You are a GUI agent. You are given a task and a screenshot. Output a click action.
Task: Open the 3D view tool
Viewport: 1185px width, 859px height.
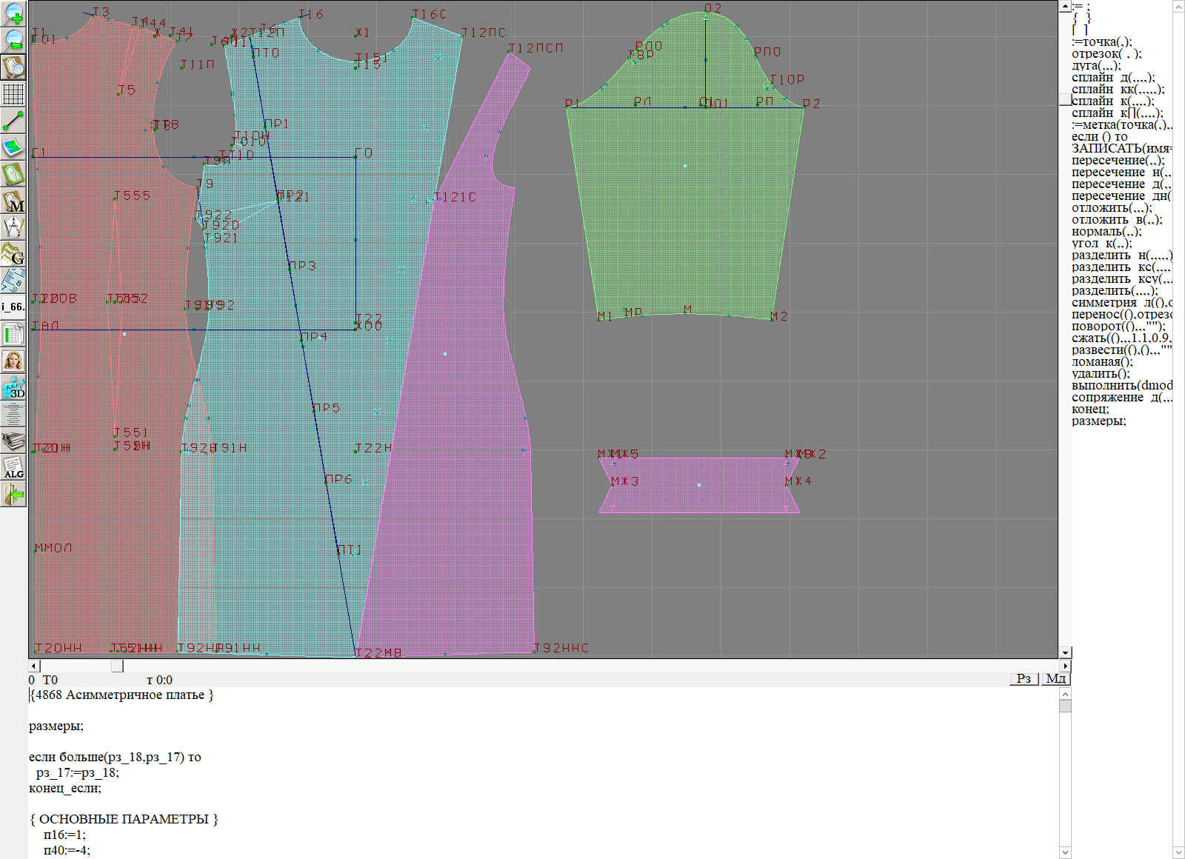(x=13, y=387)
